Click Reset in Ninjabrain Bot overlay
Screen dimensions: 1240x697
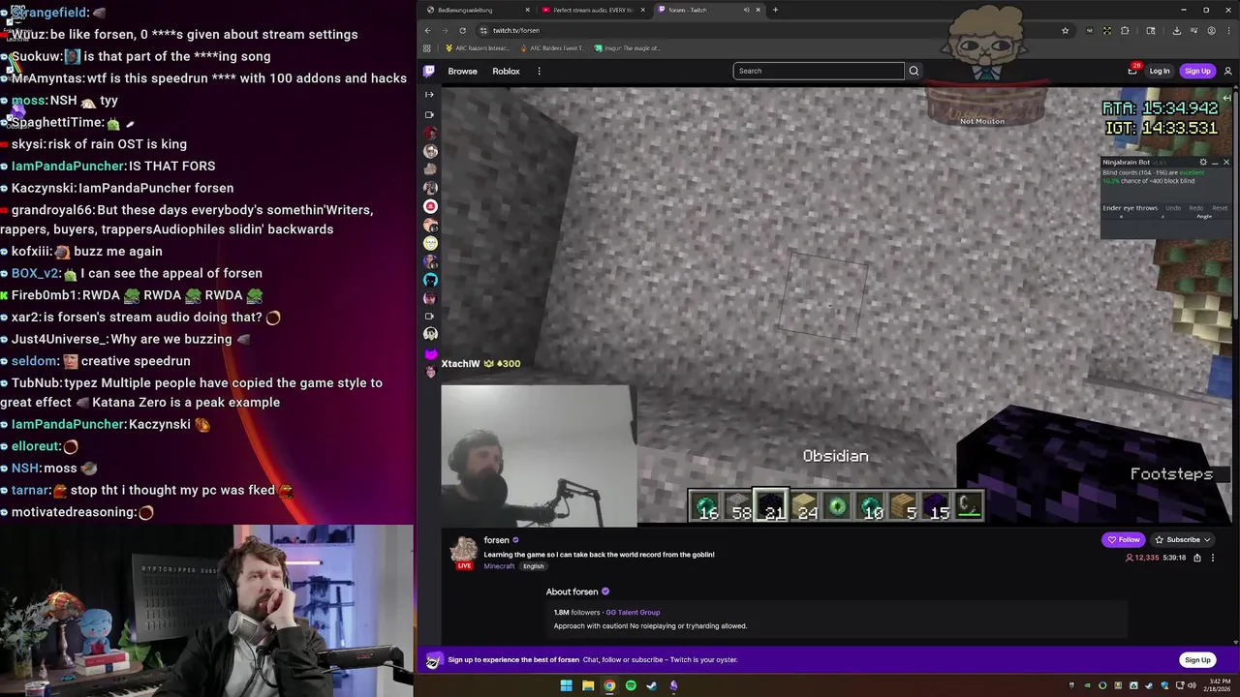[1220, 208]
